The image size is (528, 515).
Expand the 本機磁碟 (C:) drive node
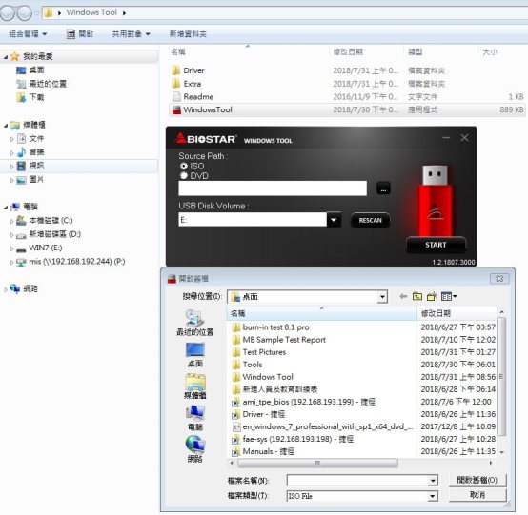click(12, 222)
